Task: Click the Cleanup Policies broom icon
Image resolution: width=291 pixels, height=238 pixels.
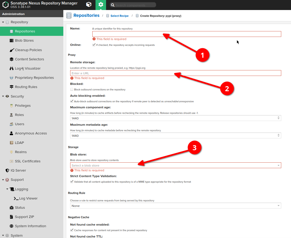Action: coord(12,50)
